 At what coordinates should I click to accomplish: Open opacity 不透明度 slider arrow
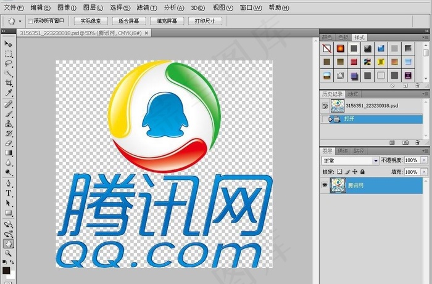(x=425, y=160)
